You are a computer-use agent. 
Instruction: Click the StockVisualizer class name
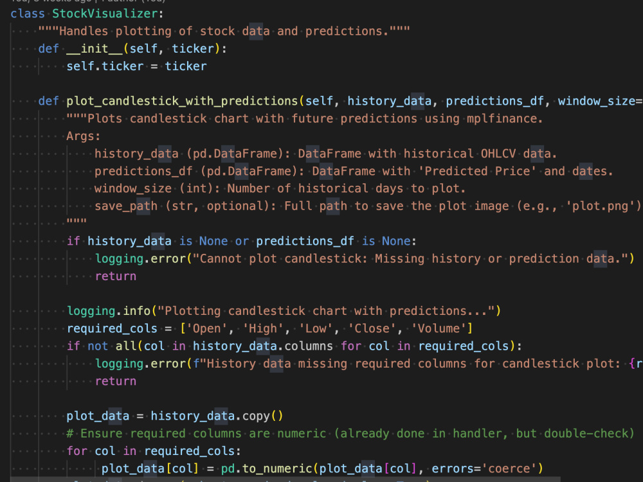click(105, 13)
